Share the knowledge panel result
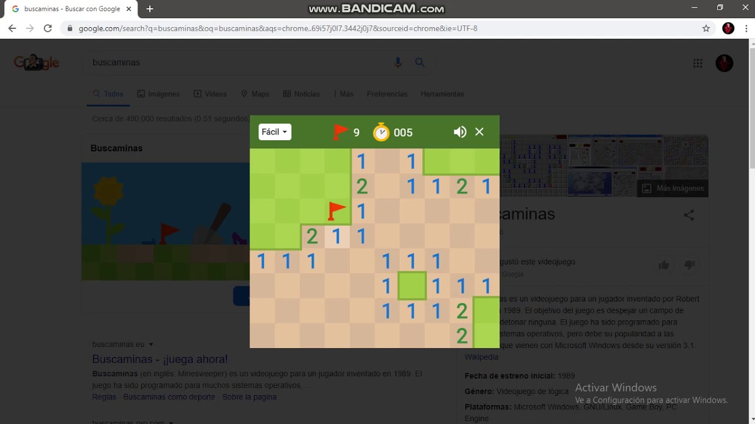 pyautogui.click(x=689, y=215)
